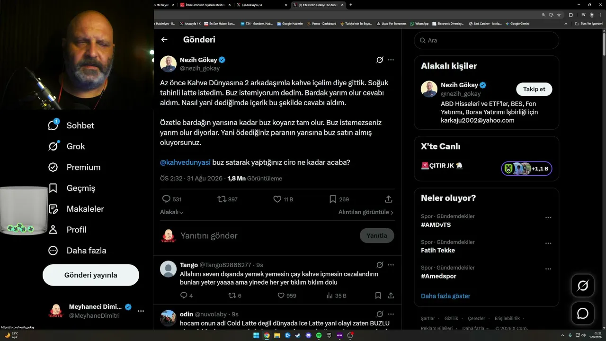This screenshot has width=606, height=341.
Task: Switch to the Anasayfa / X browser tab
Action: [x=262, y=5]
